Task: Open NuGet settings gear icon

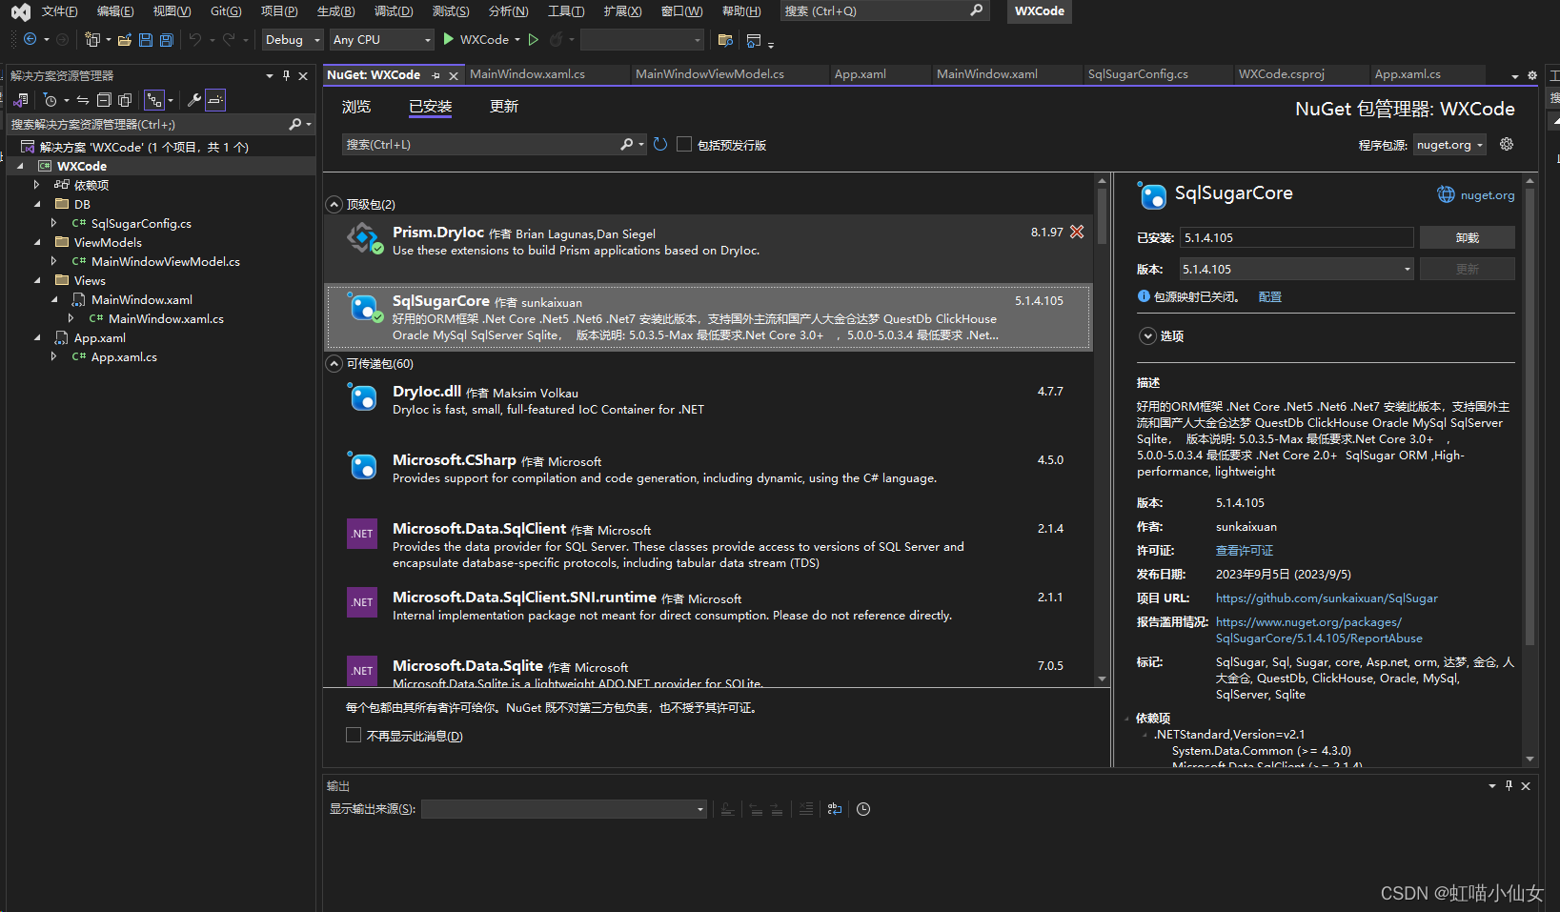Action: 1507,144
